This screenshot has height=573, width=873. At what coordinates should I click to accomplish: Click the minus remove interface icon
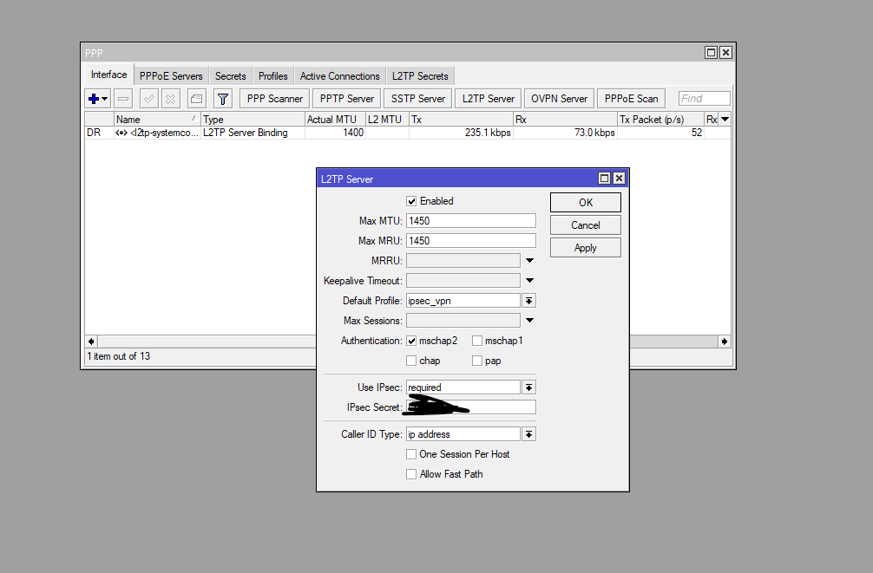[123, 99]
